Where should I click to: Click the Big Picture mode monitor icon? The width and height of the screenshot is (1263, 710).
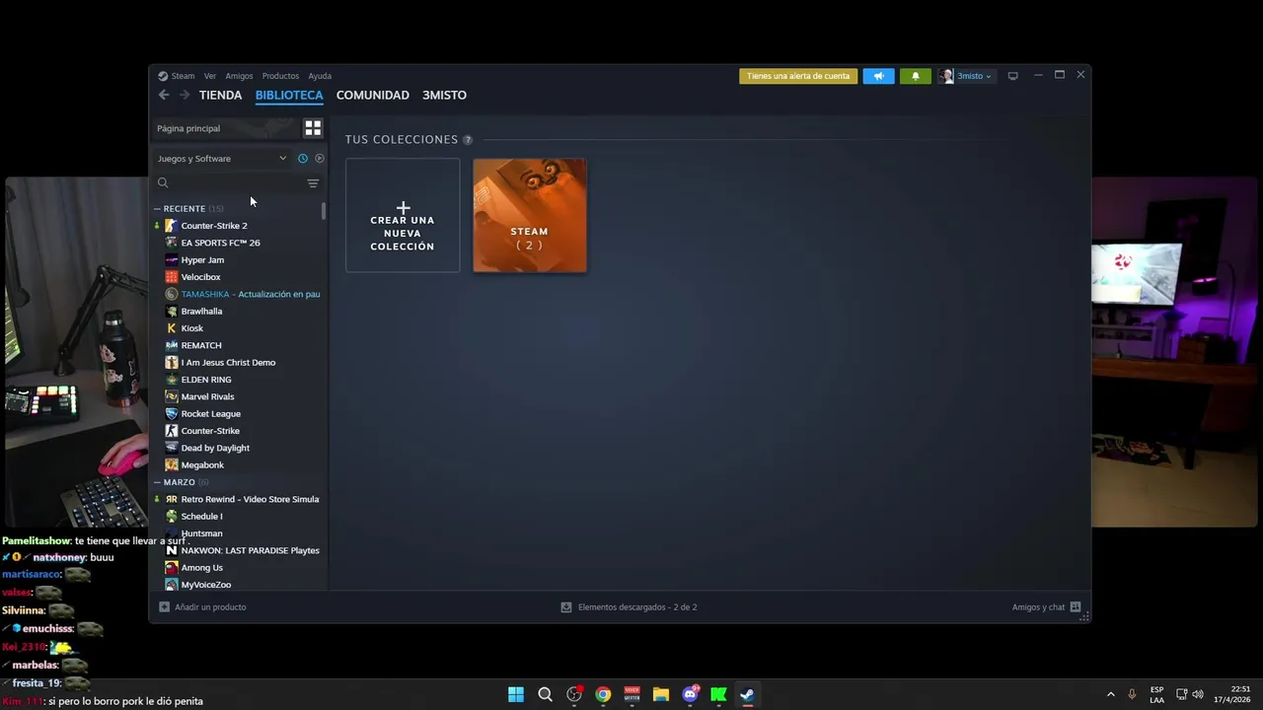1012,76
